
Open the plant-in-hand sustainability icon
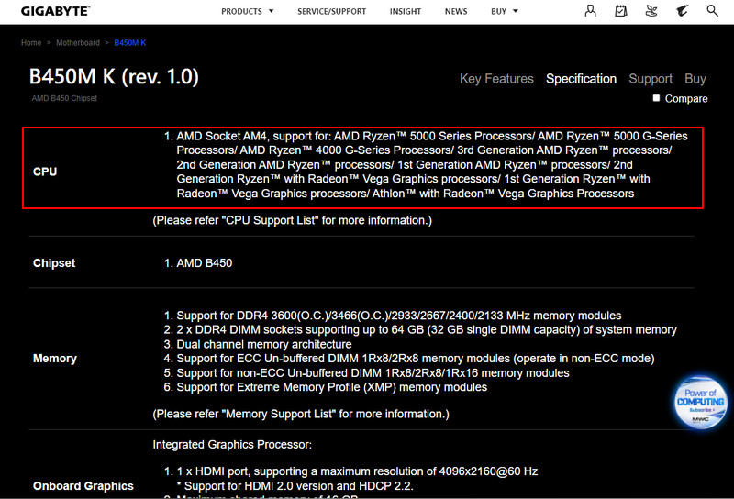651,11
